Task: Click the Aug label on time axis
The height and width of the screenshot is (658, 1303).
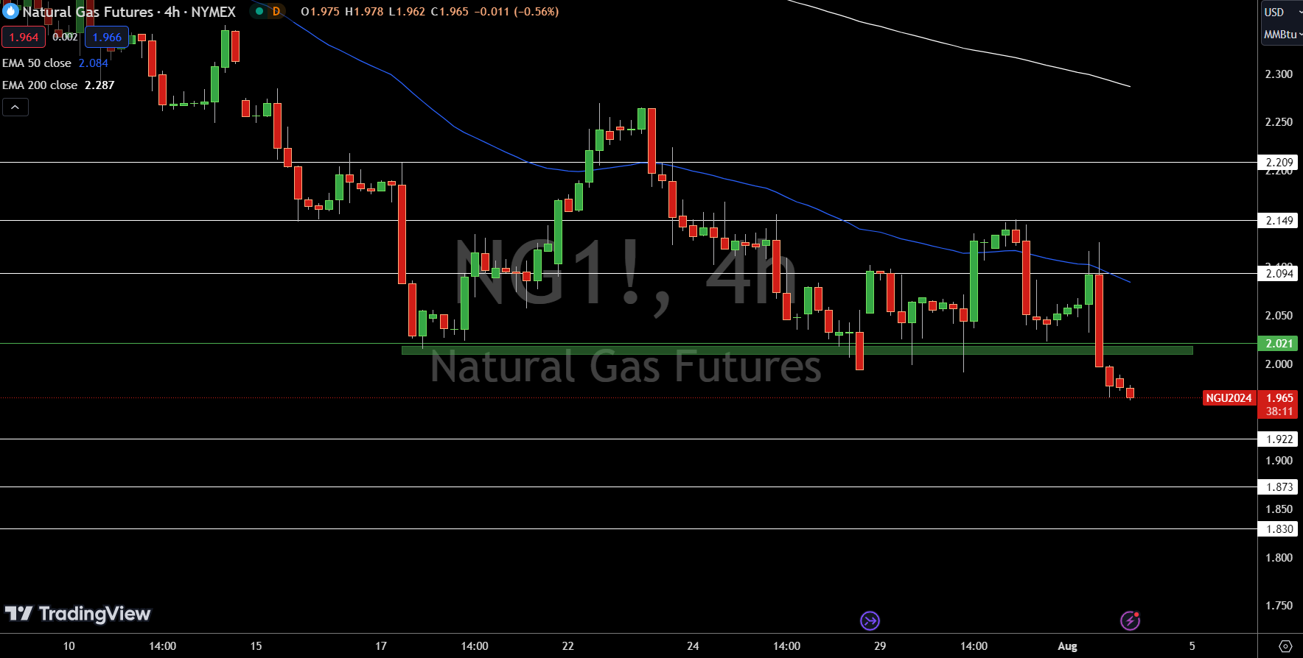Action: point(1067,646)
